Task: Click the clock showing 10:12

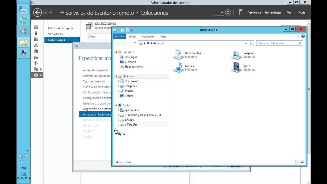Action: point(23,175)
